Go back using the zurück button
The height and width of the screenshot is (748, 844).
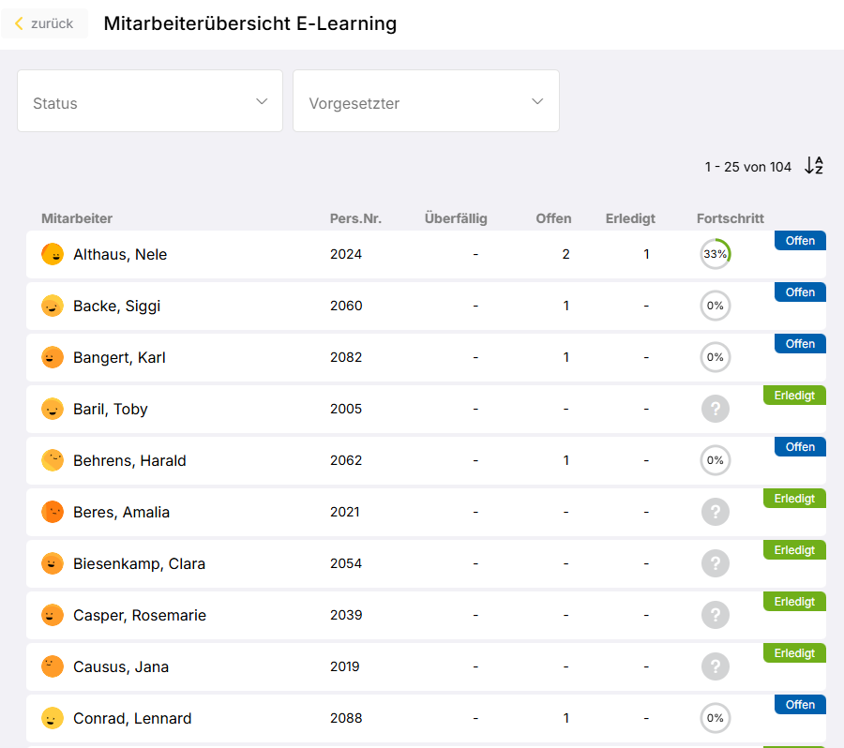[44, 23]
